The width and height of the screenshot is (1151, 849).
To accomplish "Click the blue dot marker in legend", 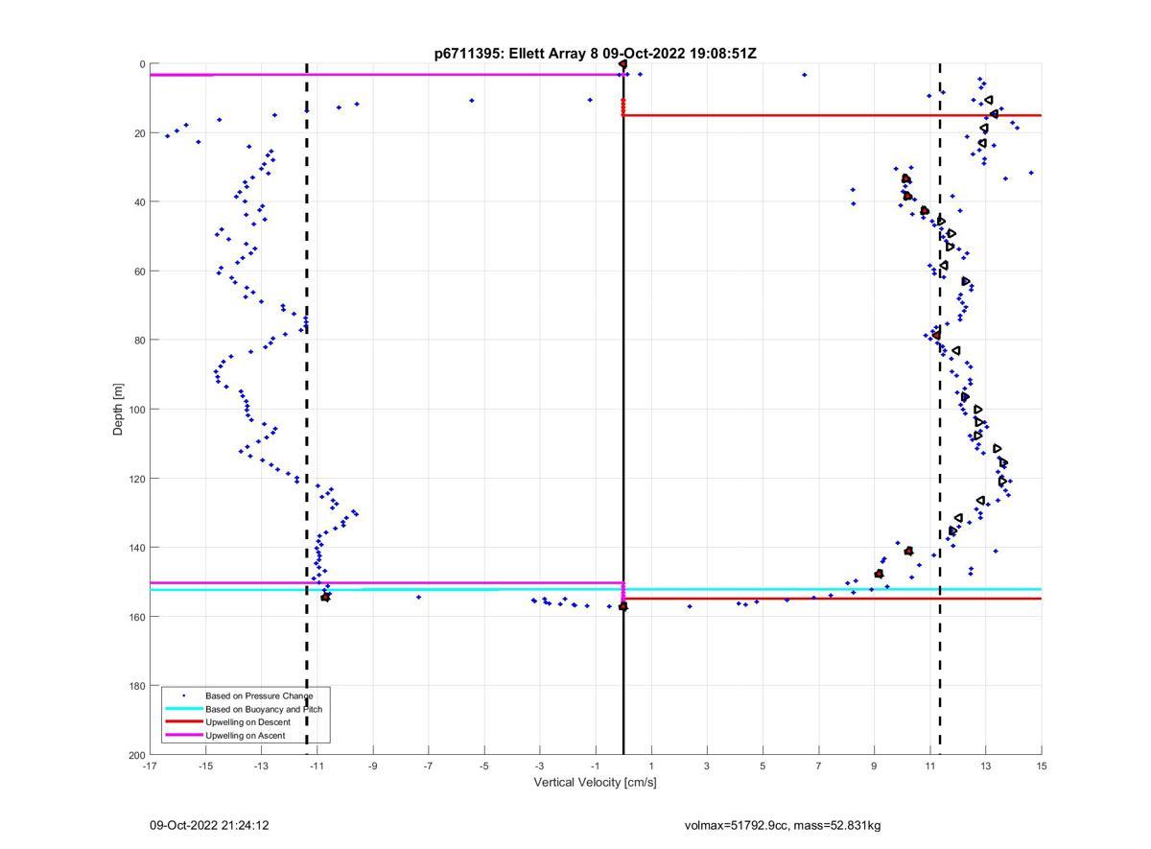I will [x=183, y=696].
